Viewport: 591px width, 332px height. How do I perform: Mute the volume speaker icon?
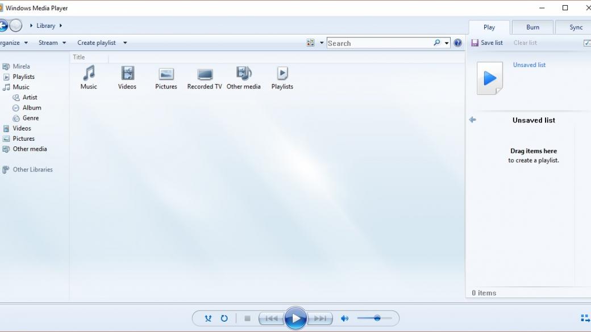(344, 318)
